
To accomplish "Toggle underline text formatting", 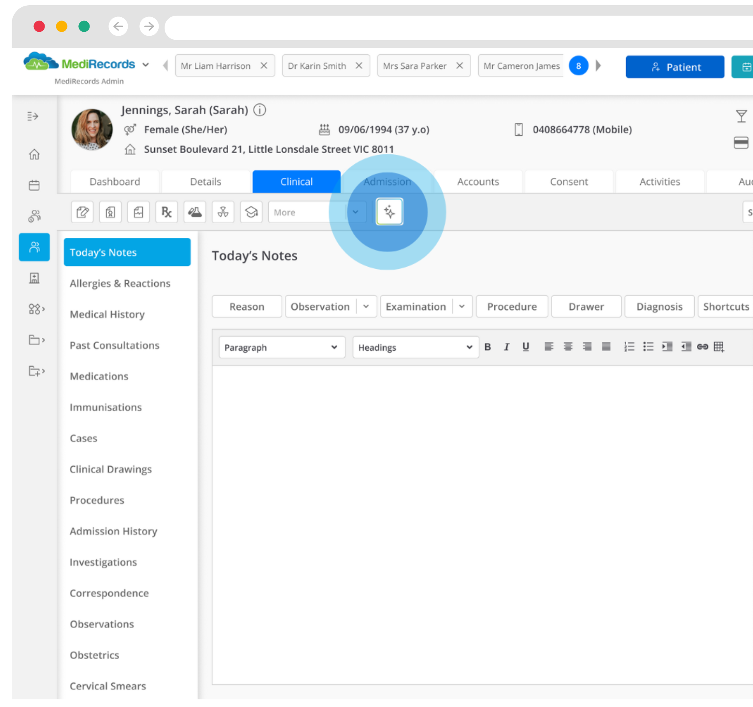I will tap(526, 347).
